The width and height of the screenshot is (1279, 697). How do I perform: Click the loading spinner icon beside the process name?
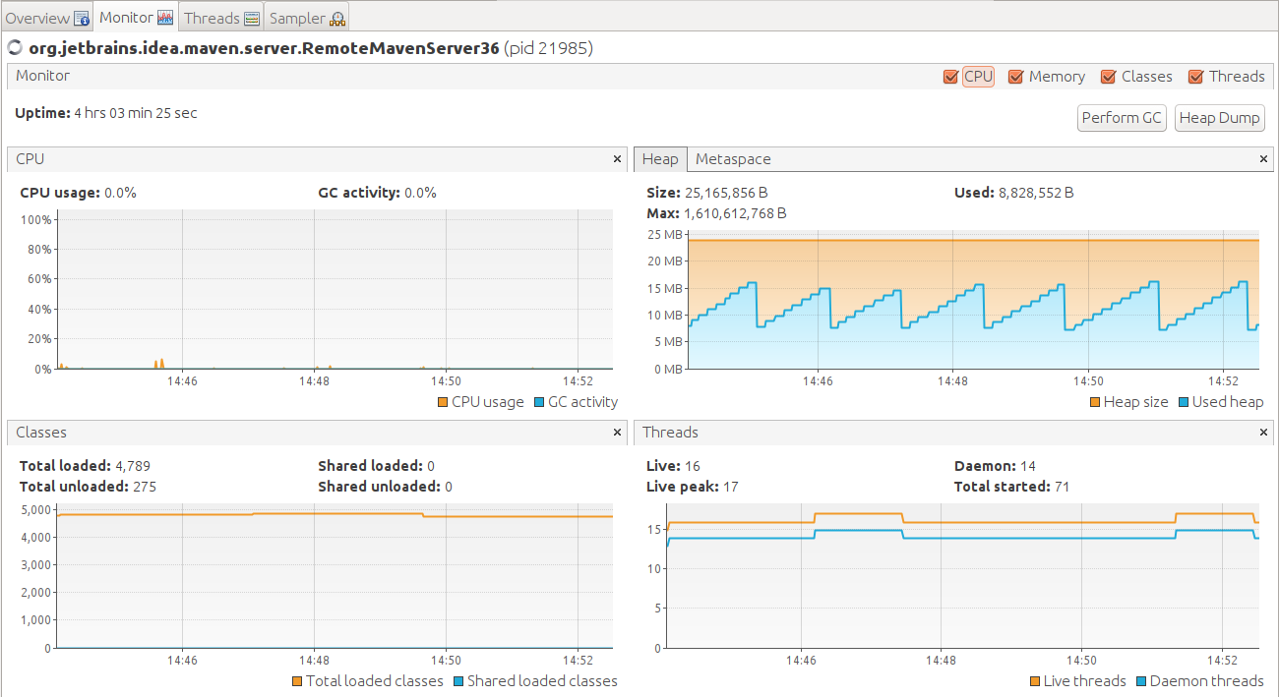(15, 47)
